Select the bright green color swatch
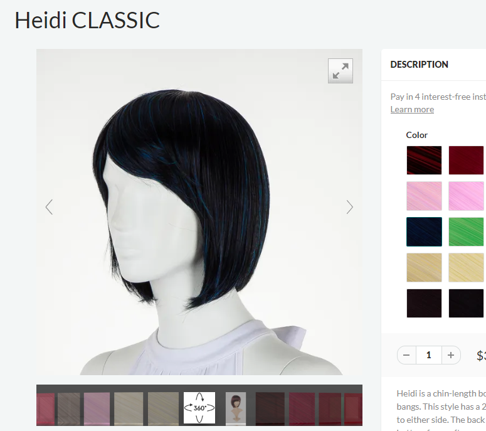This screenshot has width=486, height=431. [x=466, y=231]
